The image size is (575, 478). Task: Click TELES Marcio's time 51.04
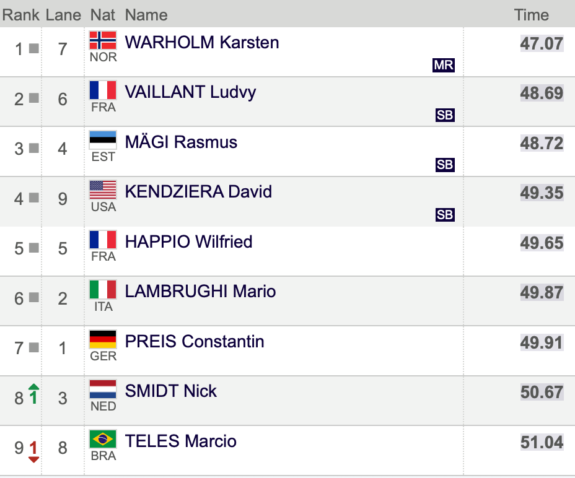(542, 442)
